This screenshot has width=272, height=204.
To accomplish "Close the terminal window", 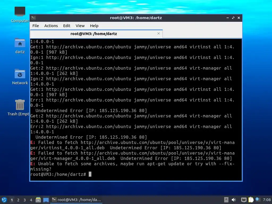I will point(239,18).
